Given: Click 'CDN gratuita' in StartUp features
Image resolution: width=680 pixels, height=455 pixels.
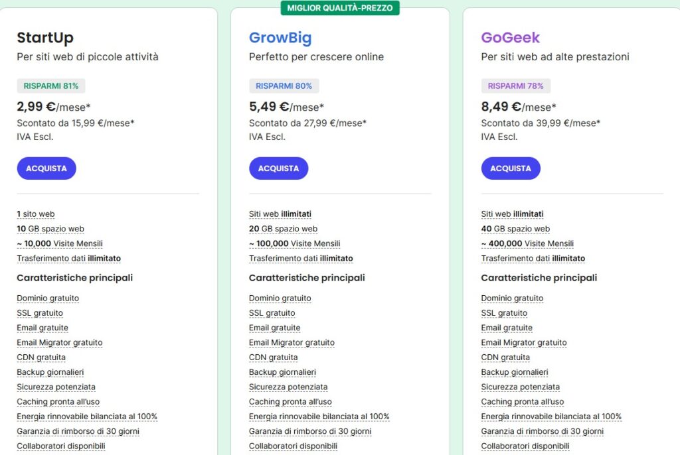Looking at the screenshot, I should pyautogui.click(x=41, y=357).
